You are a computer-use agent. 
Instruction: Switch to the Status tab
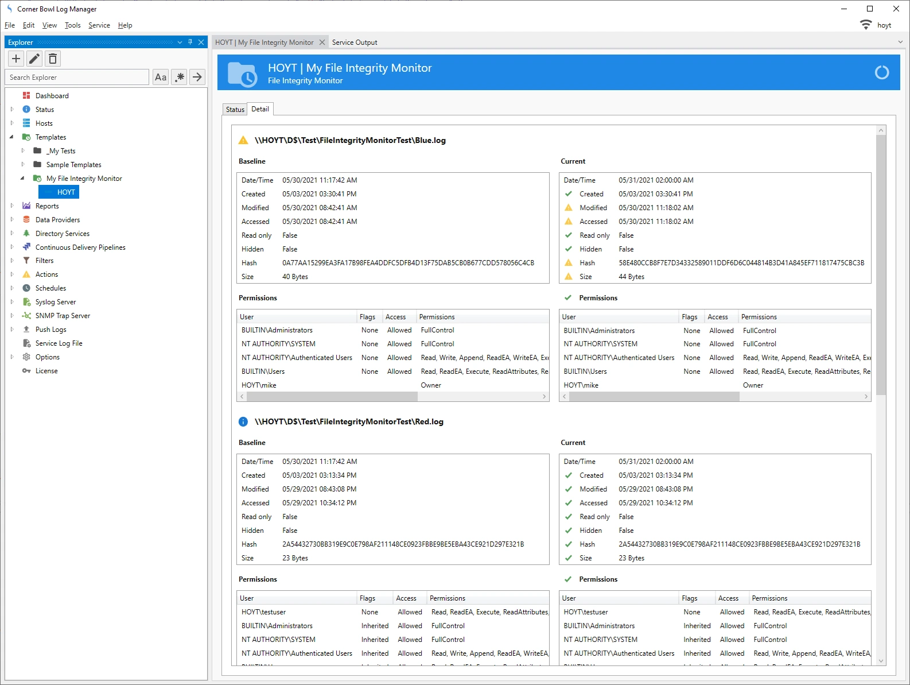235,109
